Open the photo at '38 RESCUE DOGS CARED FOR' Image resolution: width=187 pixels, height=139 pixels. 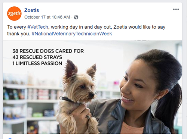tap(48, 51)
